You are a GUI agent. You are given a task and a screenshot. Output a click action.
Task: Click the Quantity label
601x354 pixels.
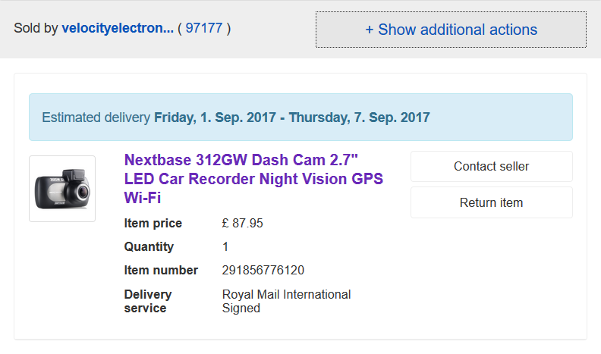(149, 247)
